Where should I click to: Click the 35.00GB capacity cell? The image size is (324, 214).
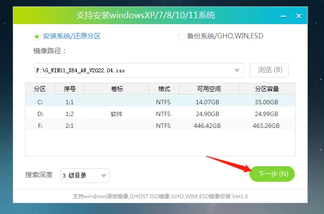(266, 102)
